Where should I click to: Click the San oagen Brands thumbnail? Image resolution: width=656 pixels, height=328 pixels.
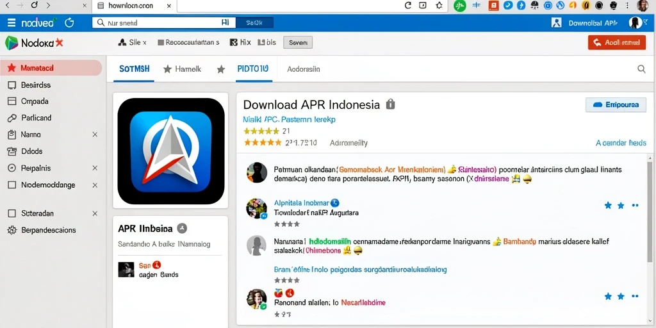tap(126, 270)
